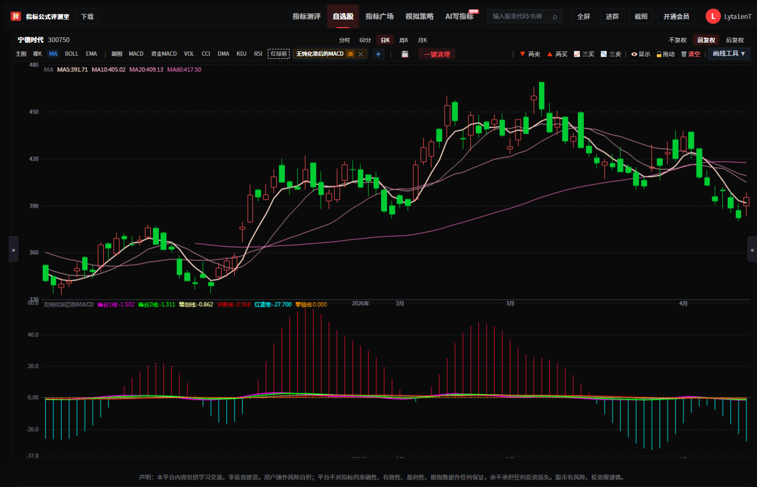Click the MA20:409.13 value label
Screen dimensions: 757x487
coord(147,70)
